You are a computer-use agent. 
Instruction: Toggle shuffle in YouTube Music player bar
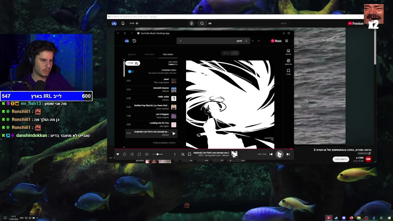(x=132, y=154)
